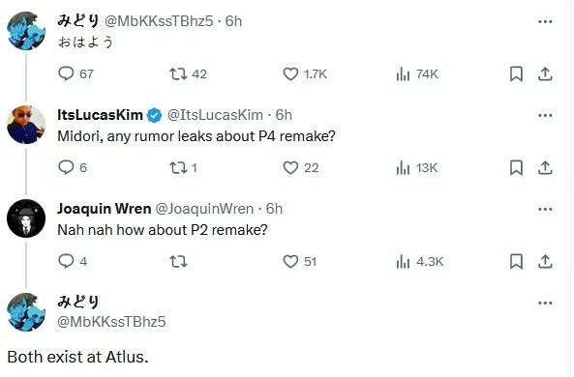Open Joaquin Wren's profile name link

pyautogui.click(x=105, y=209)
